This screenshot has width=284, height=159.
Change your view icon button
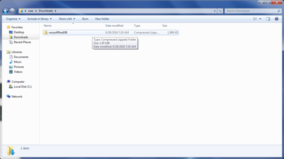coord(255,19)
